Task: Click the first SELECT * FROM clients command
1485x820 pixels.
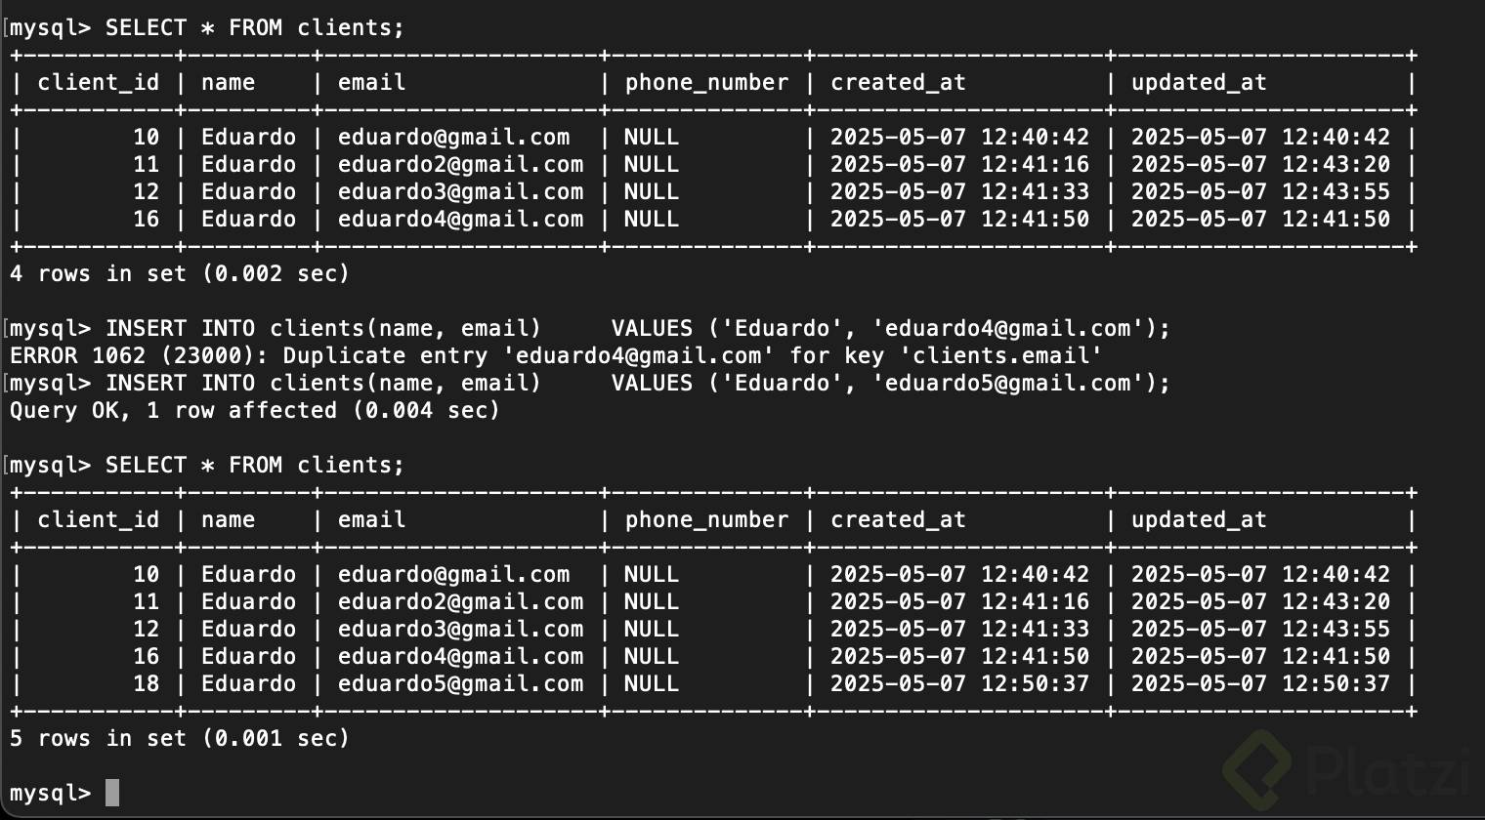Action: [x=254, y=27]
